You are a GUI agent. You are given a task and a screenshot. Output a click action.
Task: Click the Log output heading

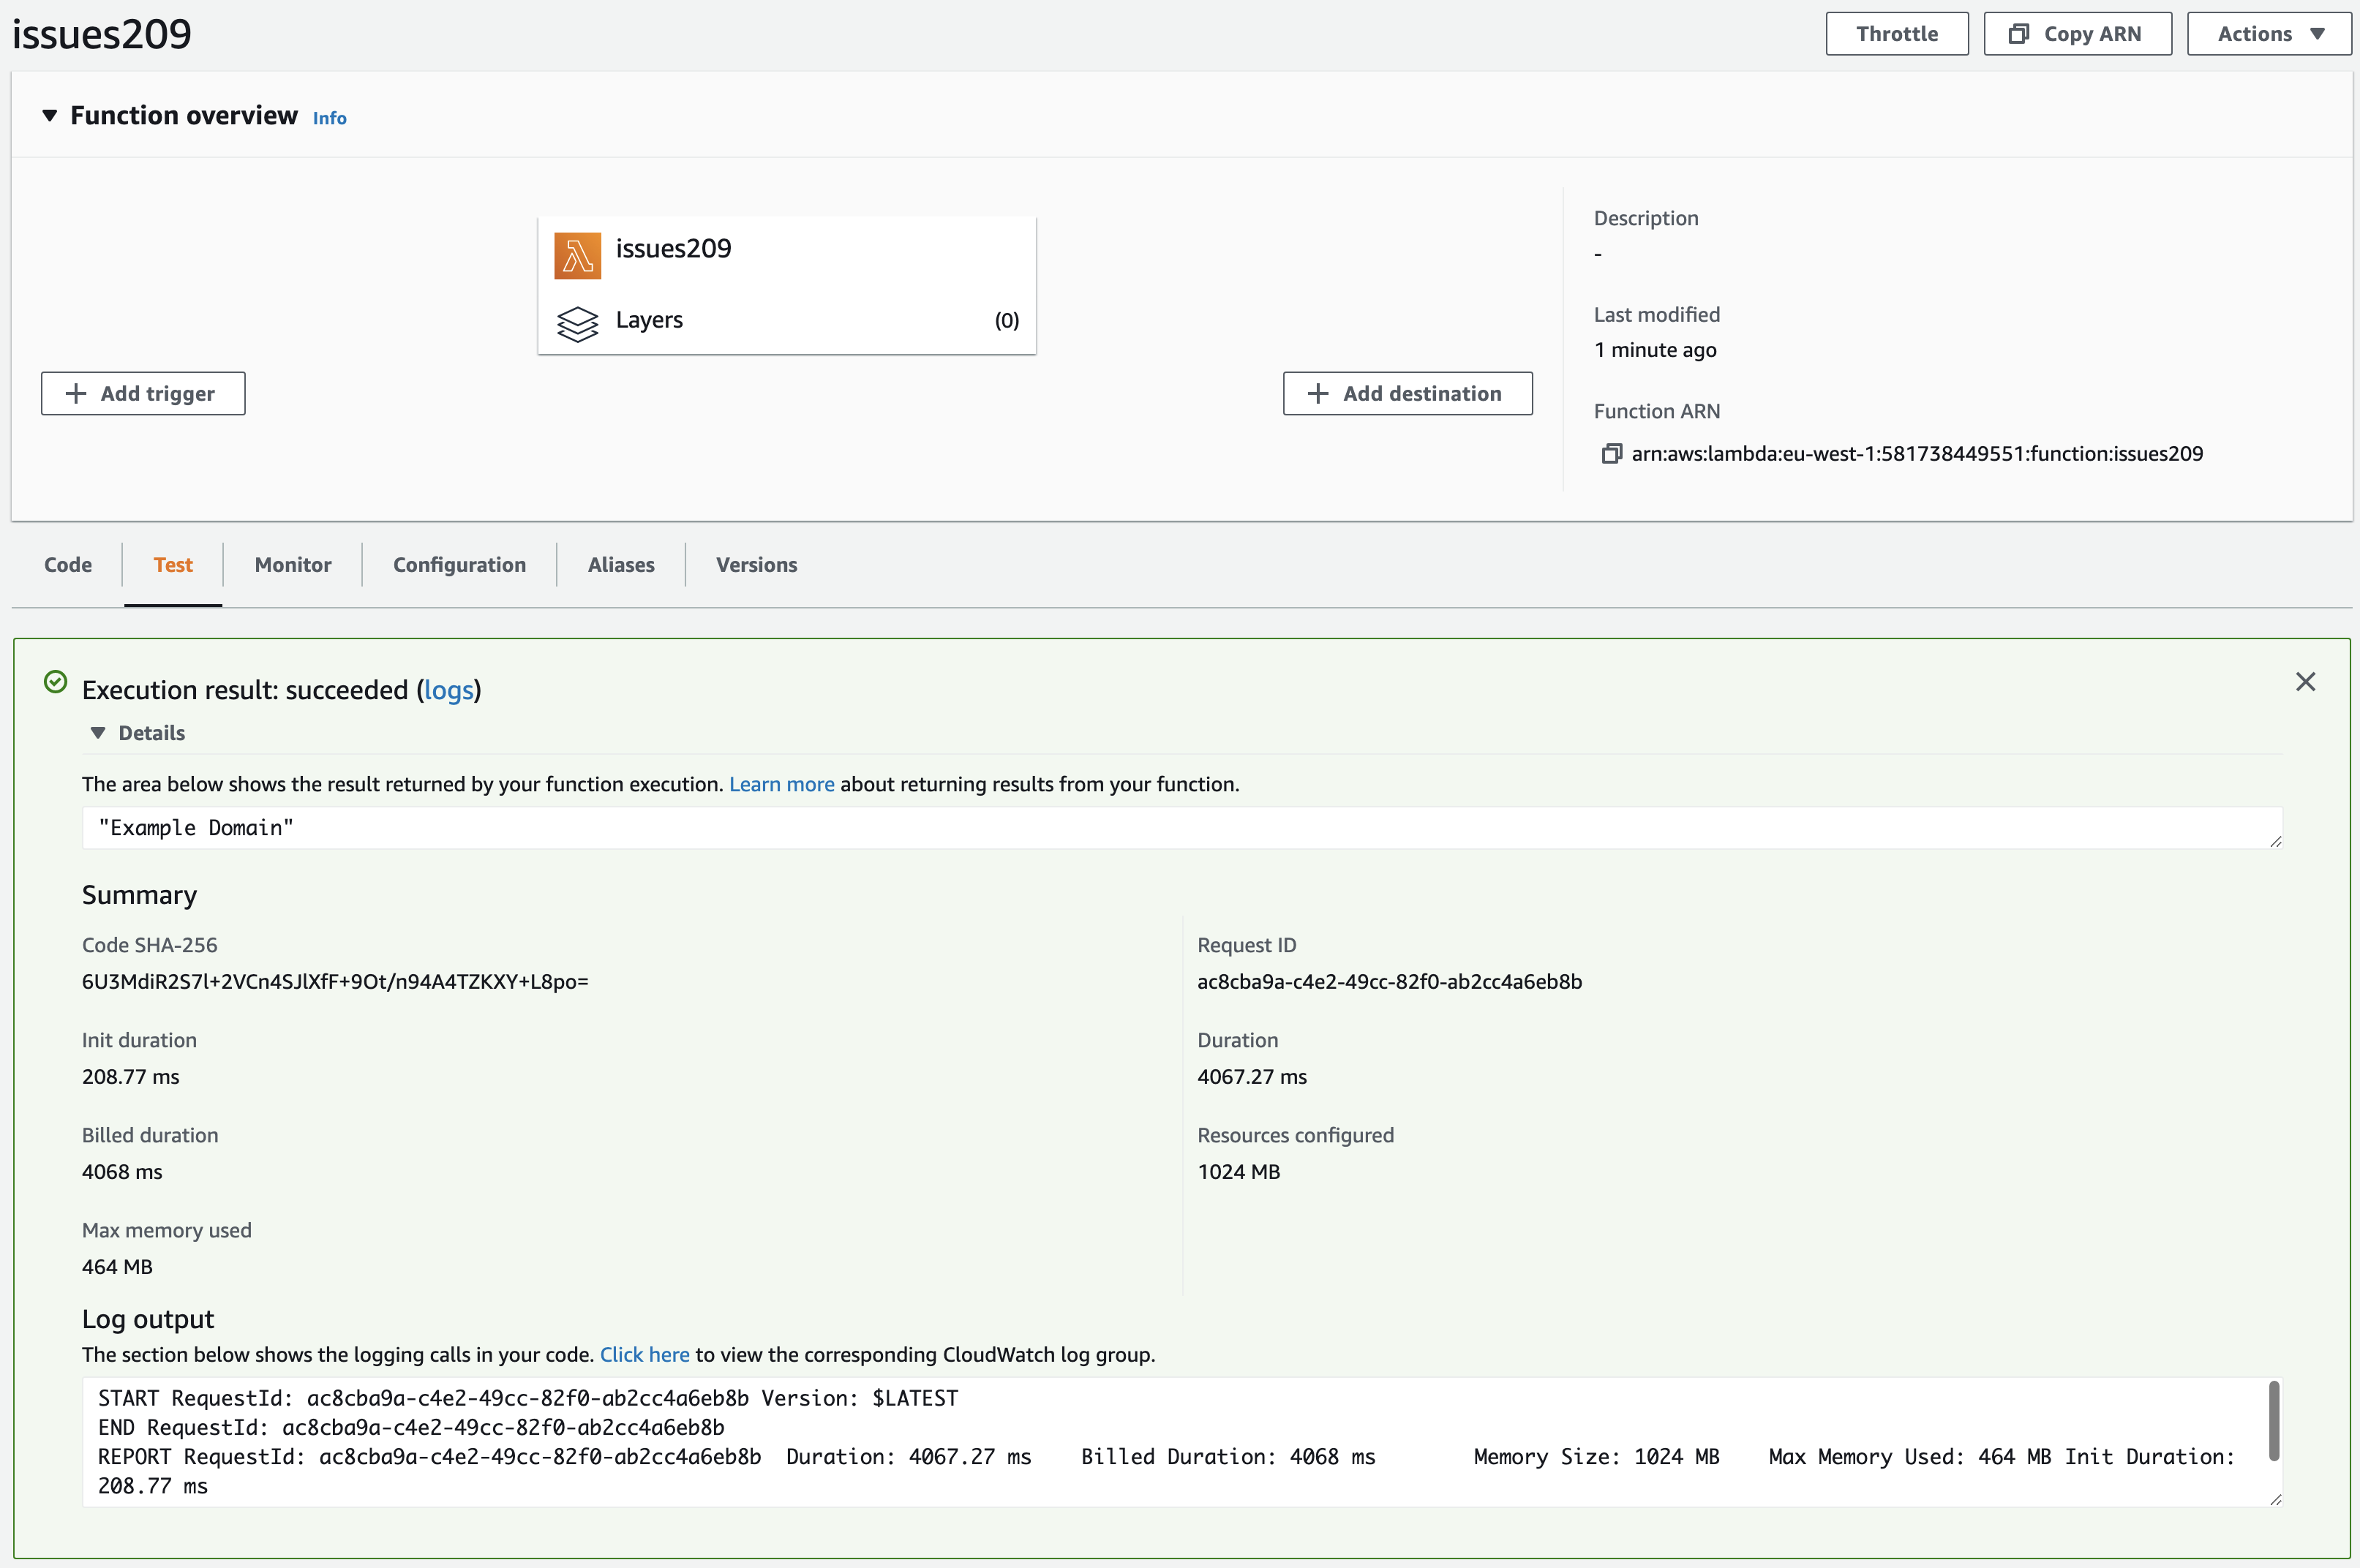[148, 1320]
